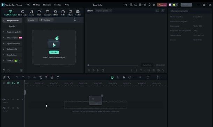Open the Adesivi stickers panel
213x127 pixels.
tap(70, 13)
